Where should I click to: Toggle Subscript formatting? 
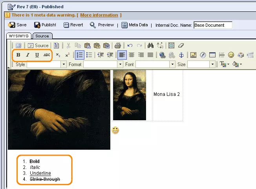tap(58, 55)
